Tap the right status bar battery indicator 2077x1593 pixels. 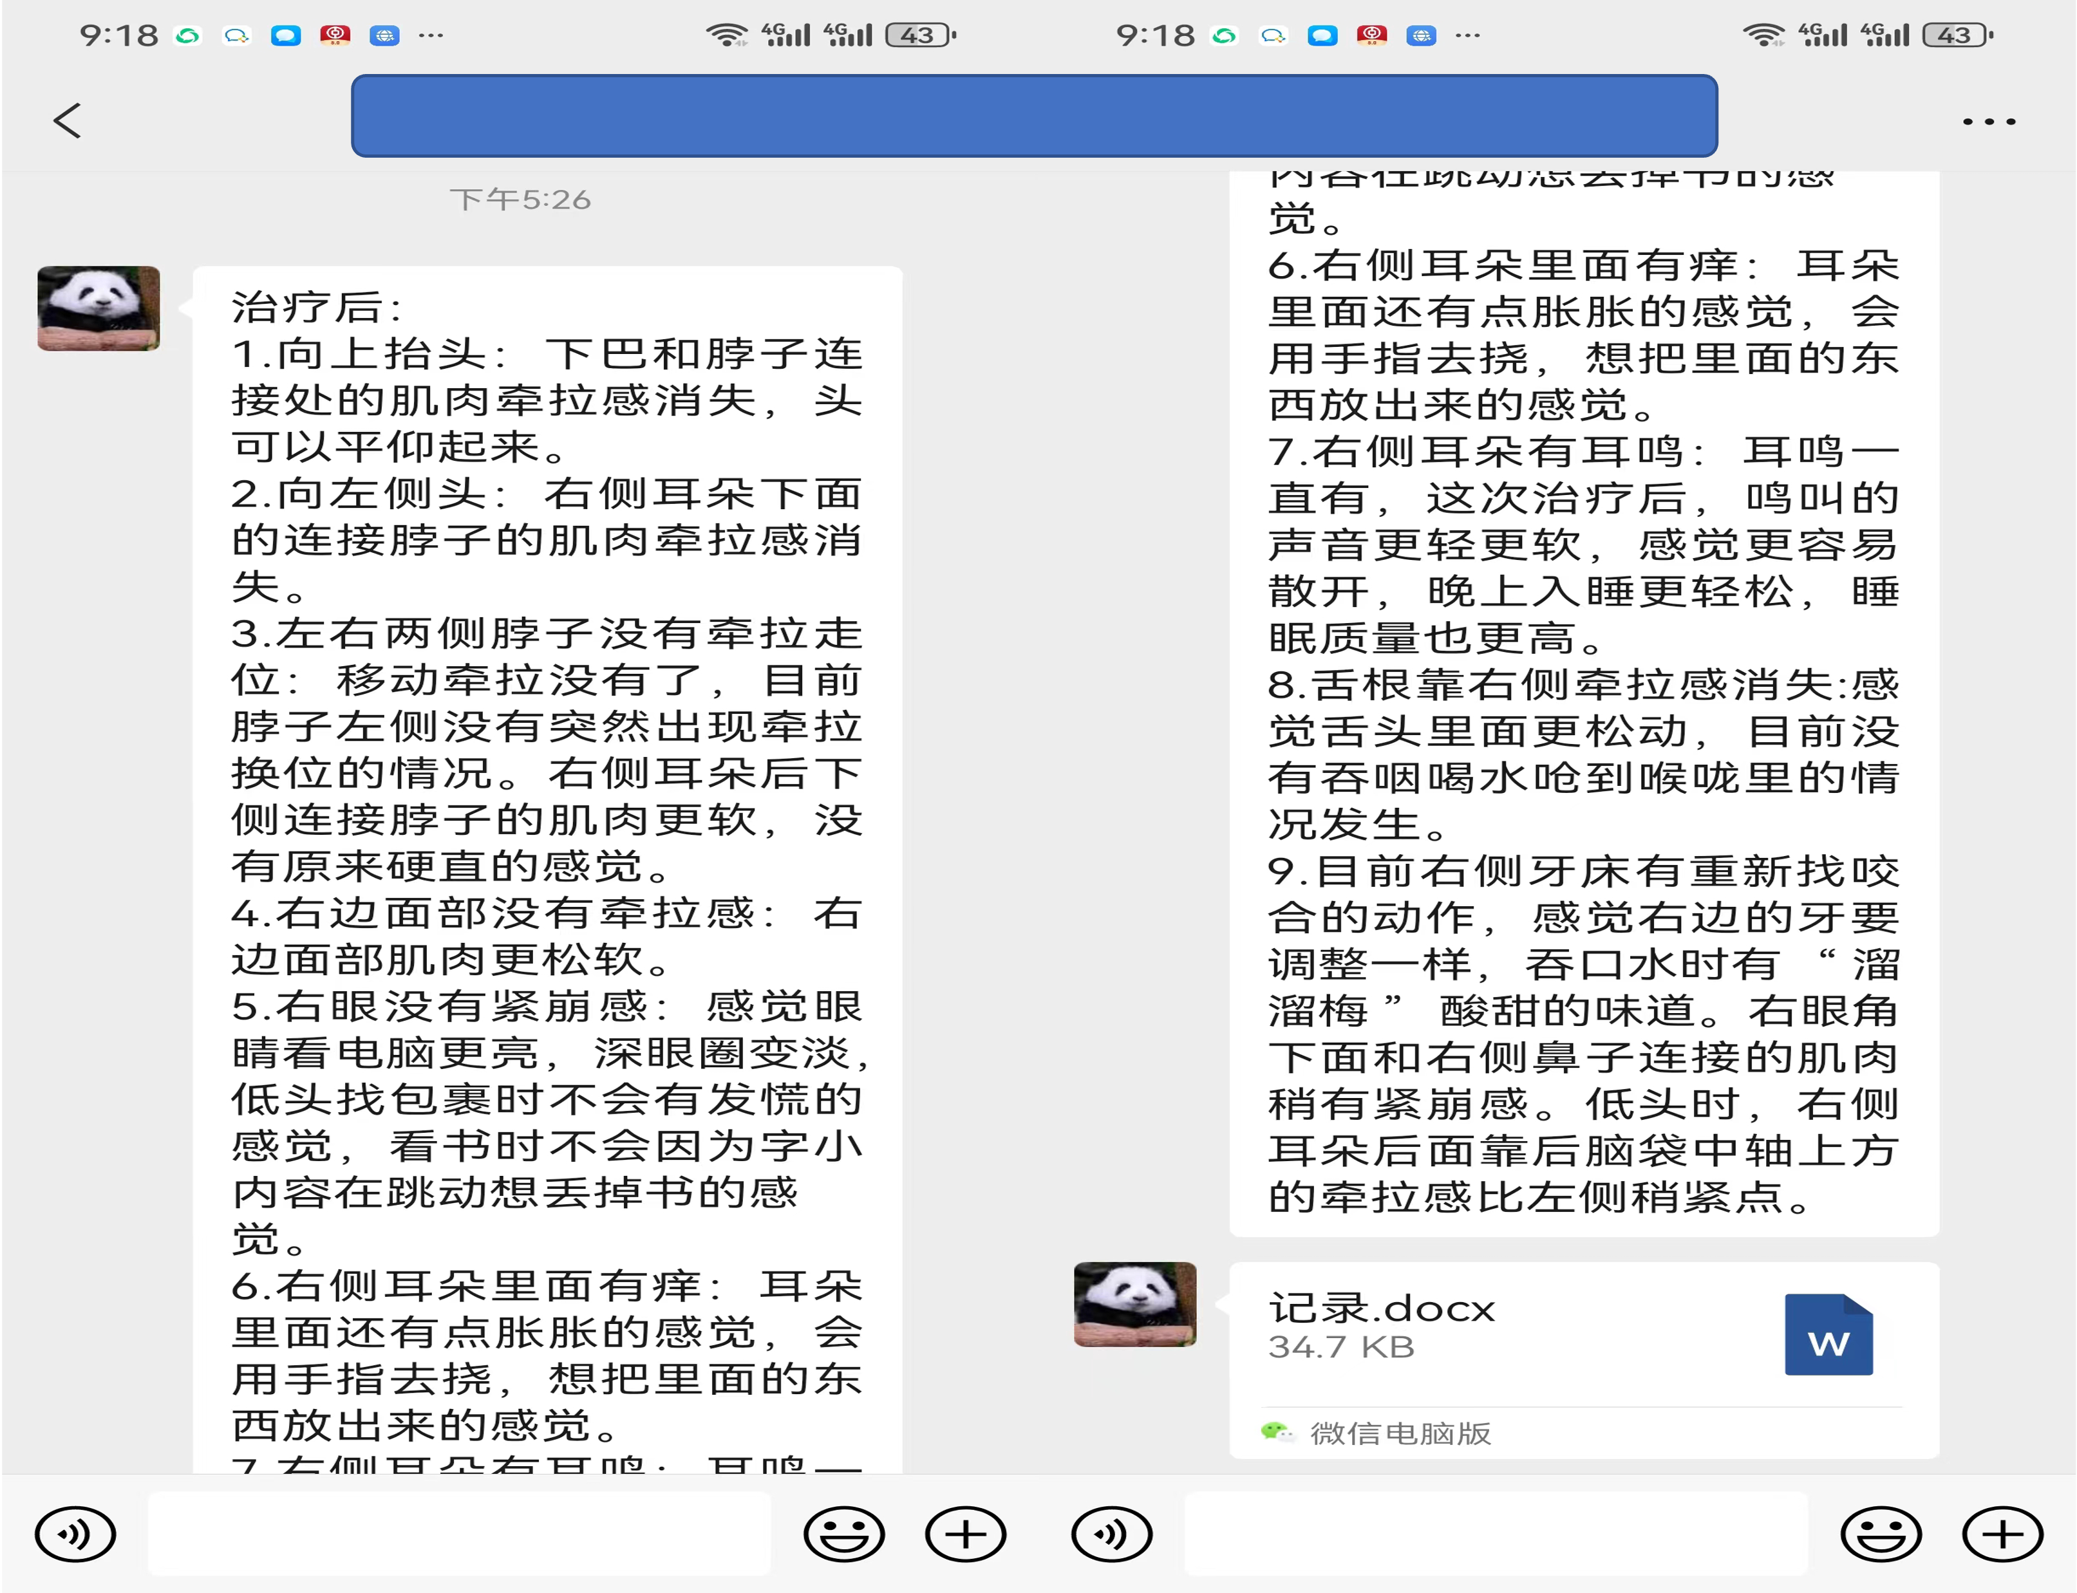(x=1955, y=36)
